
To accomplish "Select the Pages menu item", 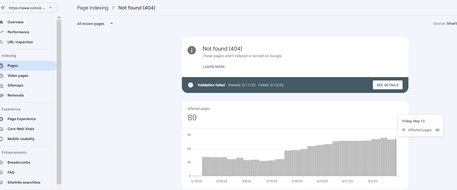I will [28, 66].
